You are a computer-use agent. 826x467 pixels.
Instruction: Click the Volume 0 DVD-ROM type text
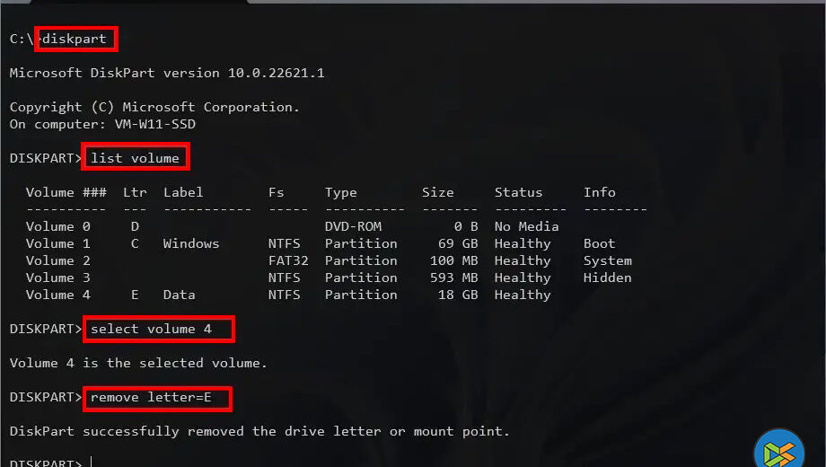pos(354,226)
